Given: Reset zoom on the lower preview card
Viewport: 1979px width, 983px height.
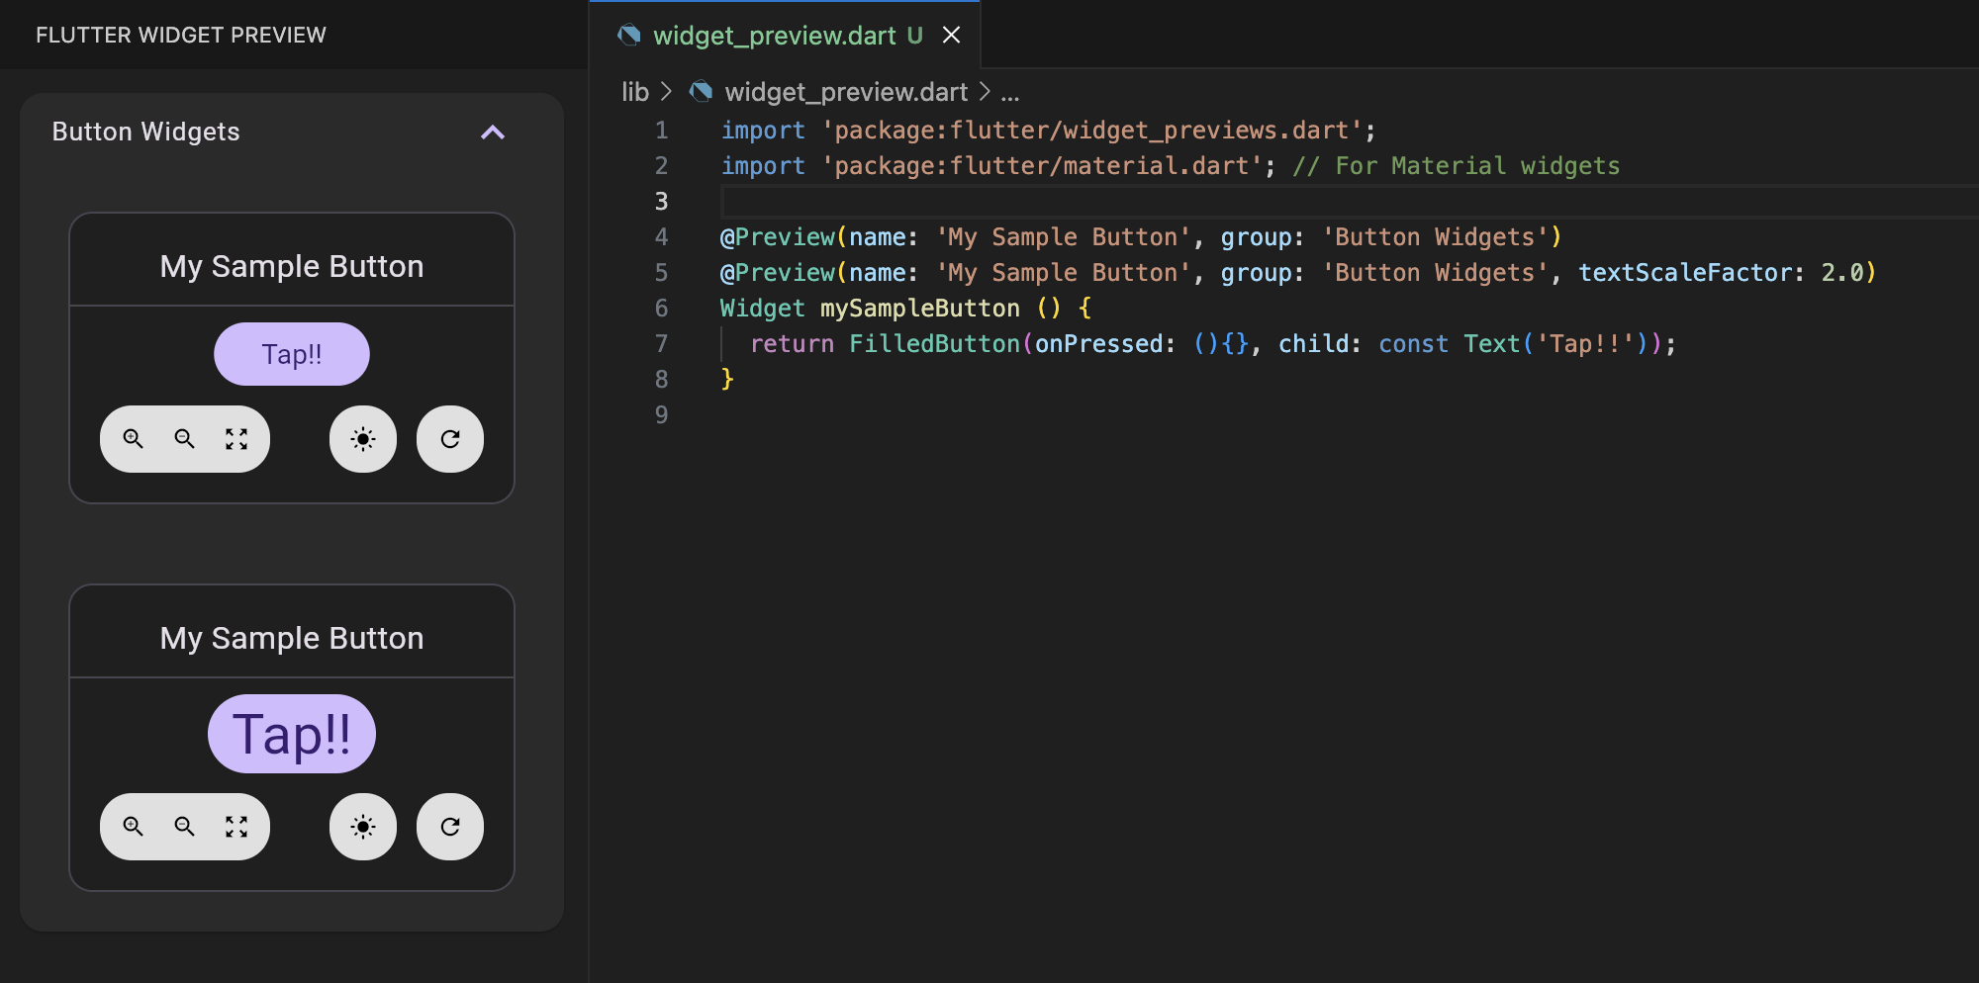Looking at the screenshot, I should coord(236,827).
